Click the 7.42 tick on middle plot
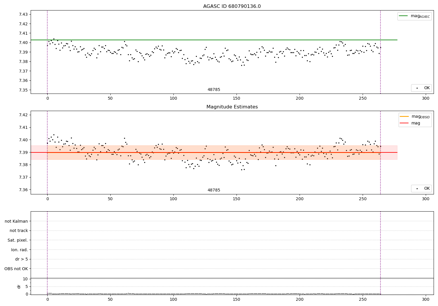The width and height of the screenshot is (438, 306). [23, 115]
